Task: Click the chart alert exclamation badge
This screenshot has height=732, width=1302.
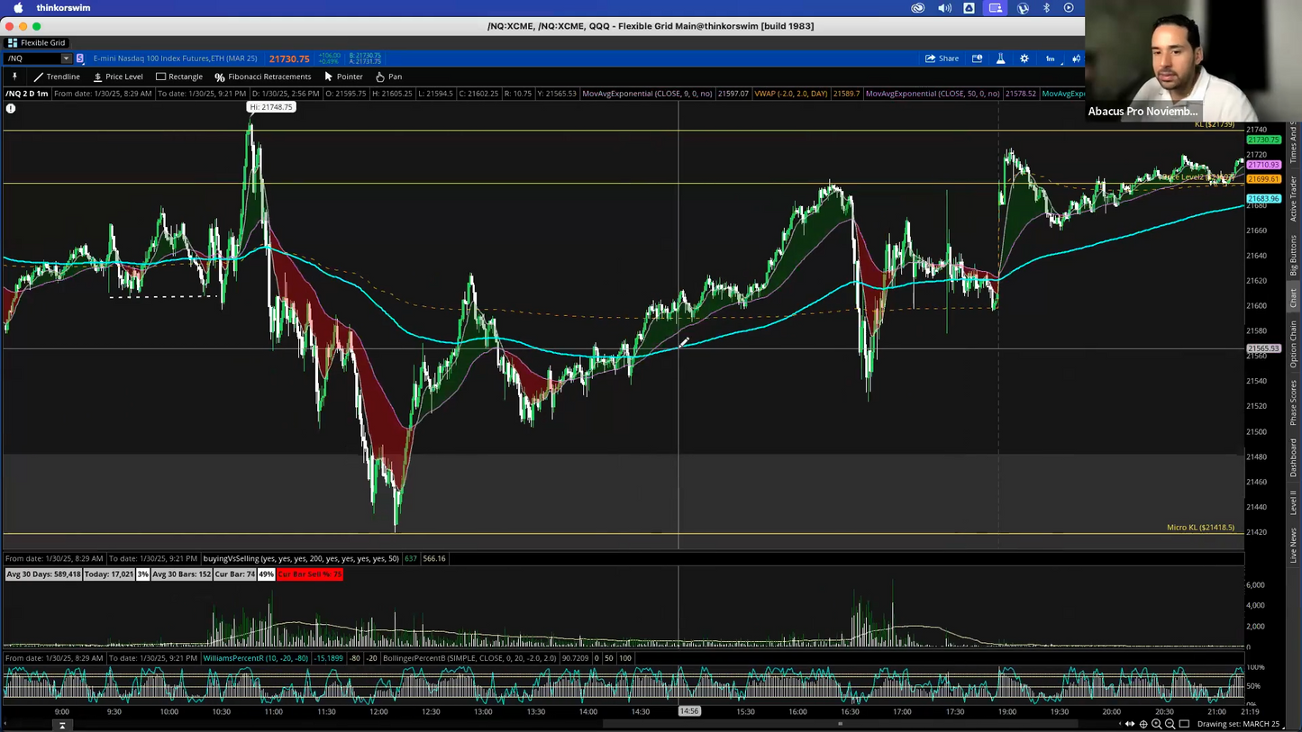Action: [x=11, y=108]
